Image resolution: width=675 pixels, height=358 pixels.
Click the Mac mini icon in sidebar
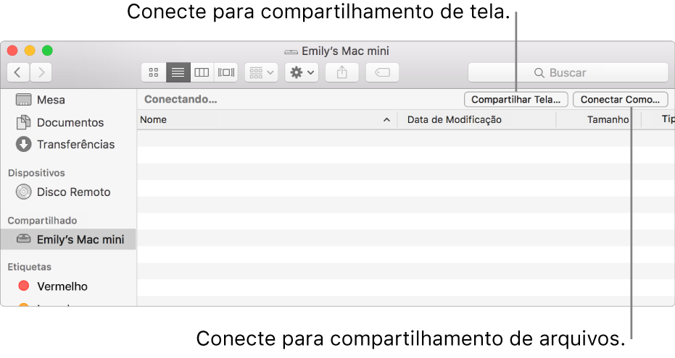[24, 239]
